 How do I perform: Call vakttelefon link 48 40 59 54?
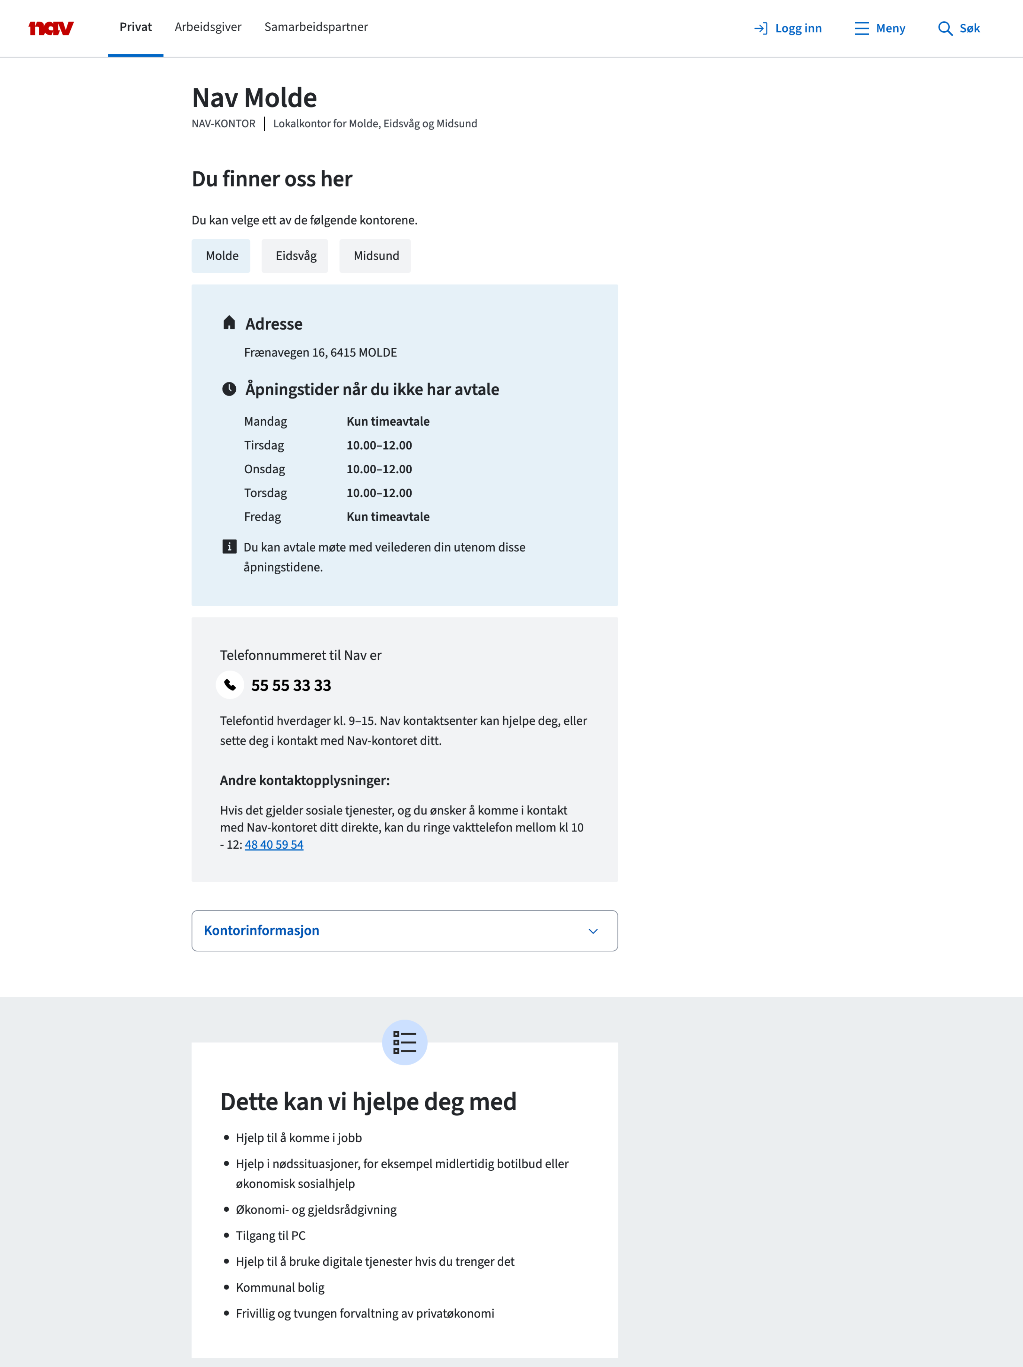coord(274,844)
